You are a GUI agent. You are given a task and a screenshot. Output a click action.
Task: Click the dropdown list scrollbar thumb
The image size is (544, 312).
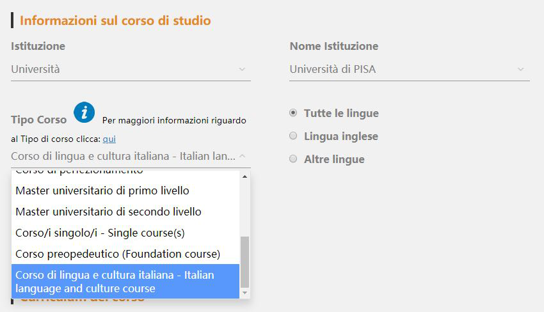244,261
